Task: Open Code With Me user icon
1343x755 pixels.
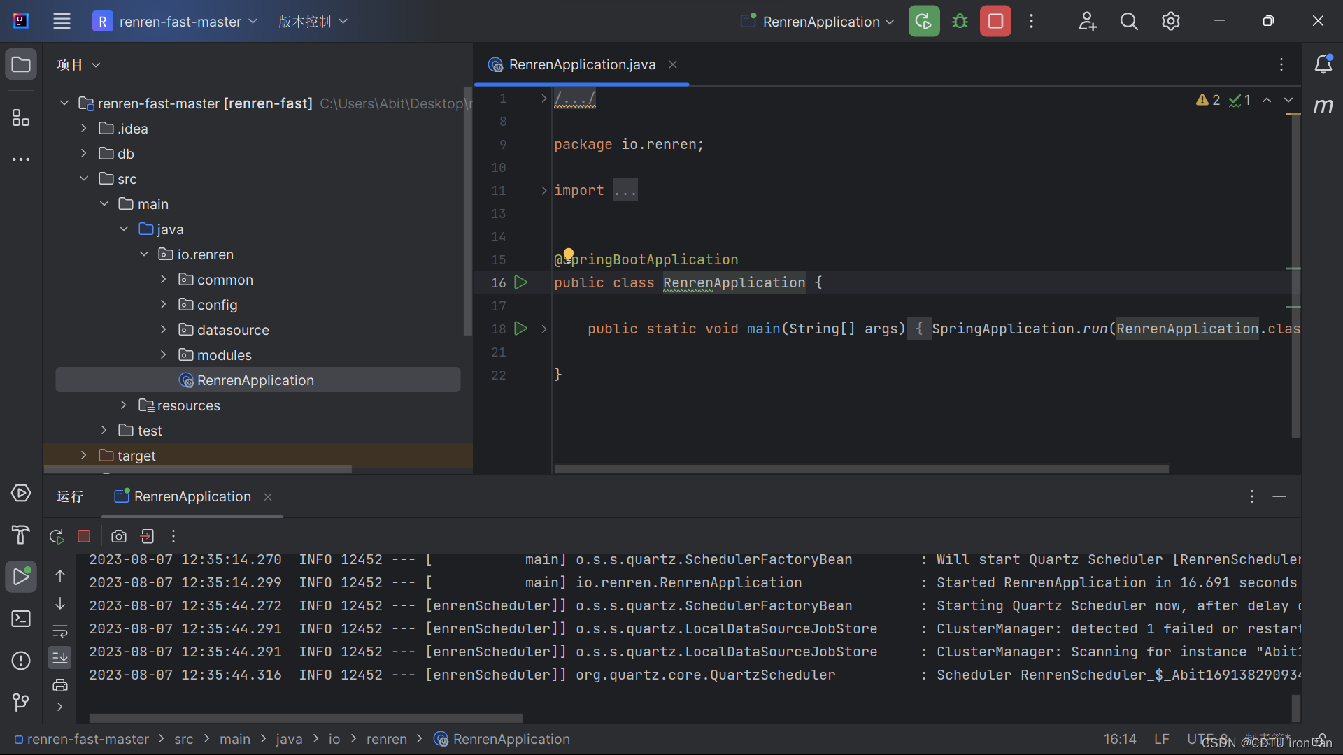Action: [1087, 21]
